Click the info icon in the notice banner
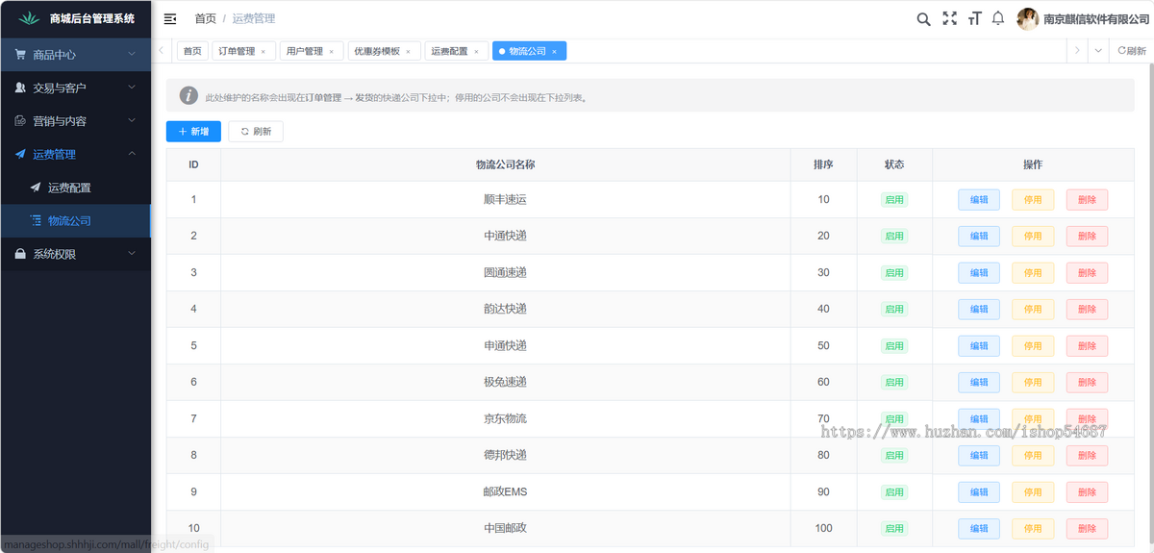The image size is (1154, 553). tap(189, 96)
